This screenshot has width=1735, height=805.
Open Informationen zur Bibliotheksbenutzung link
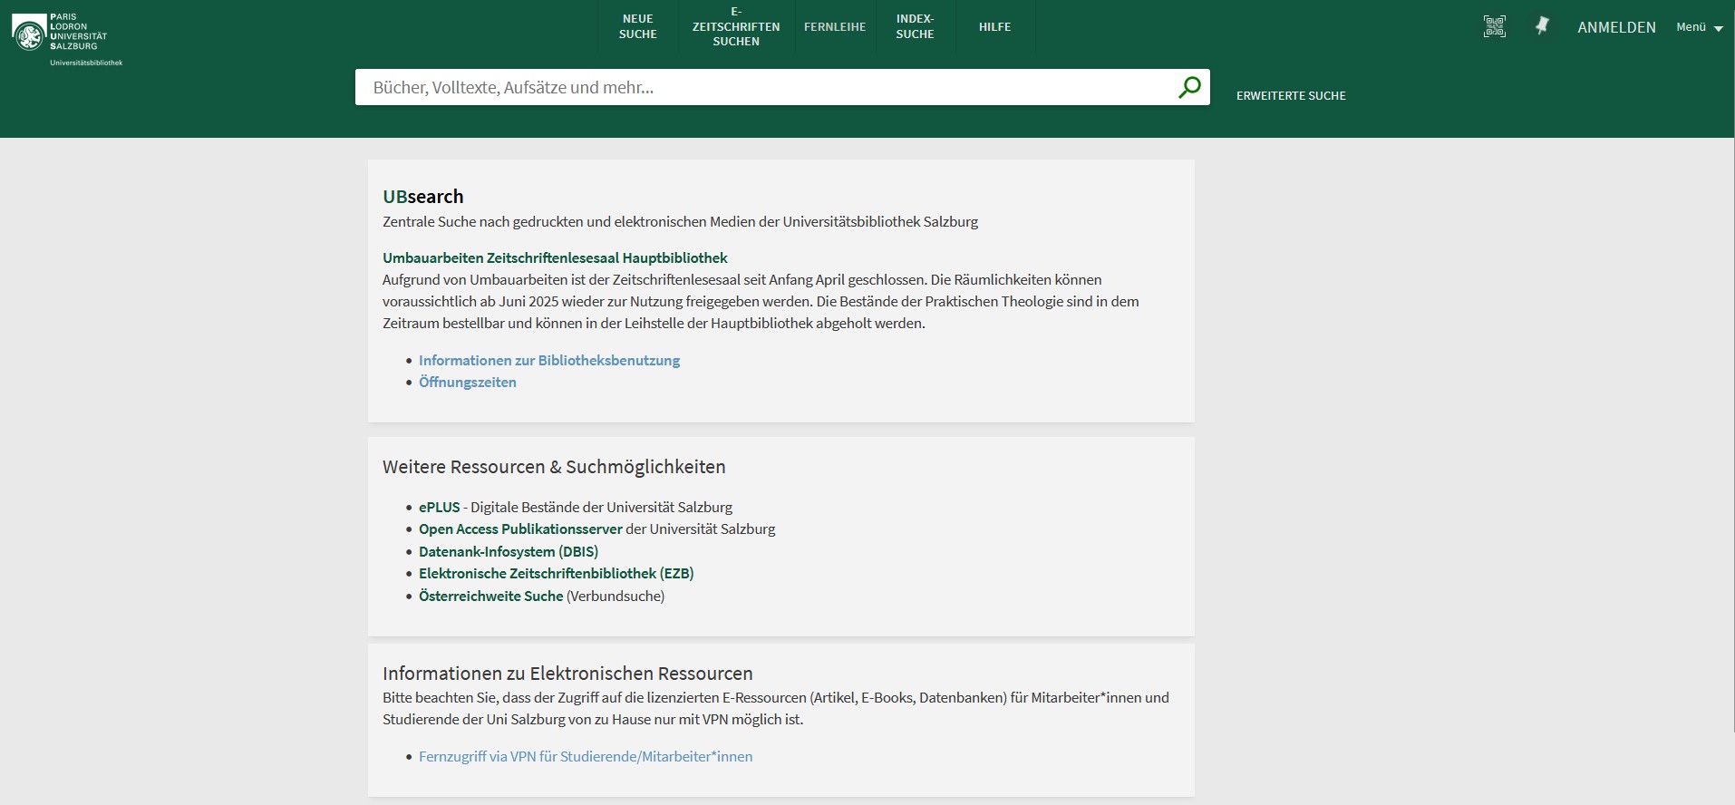tap(548, 360)
